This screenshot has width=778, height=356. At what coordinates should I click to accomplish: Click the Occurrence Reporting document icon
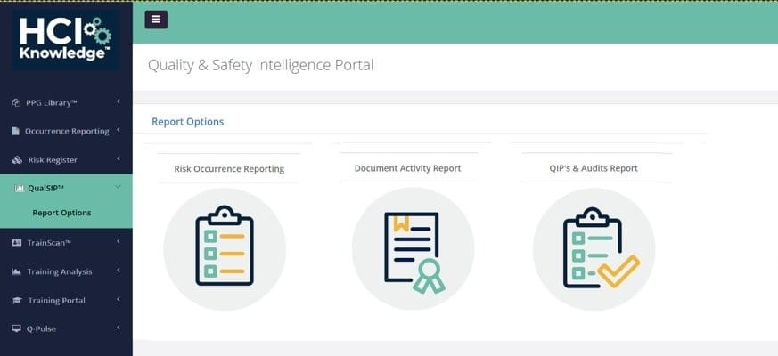16,131
